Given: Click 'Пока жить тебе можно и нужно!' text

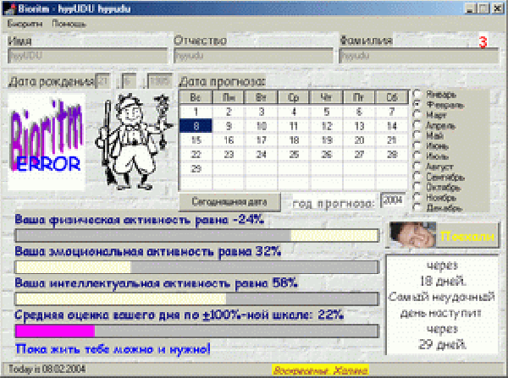Looking at the screenshot, I should (x=113, y=349).
